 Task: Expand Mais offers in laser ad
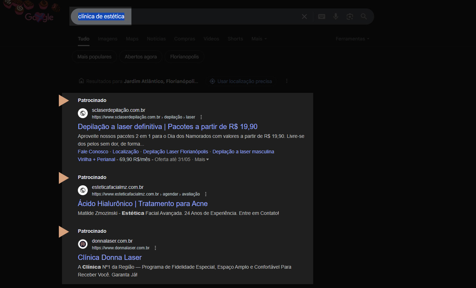tap(202, 159)
